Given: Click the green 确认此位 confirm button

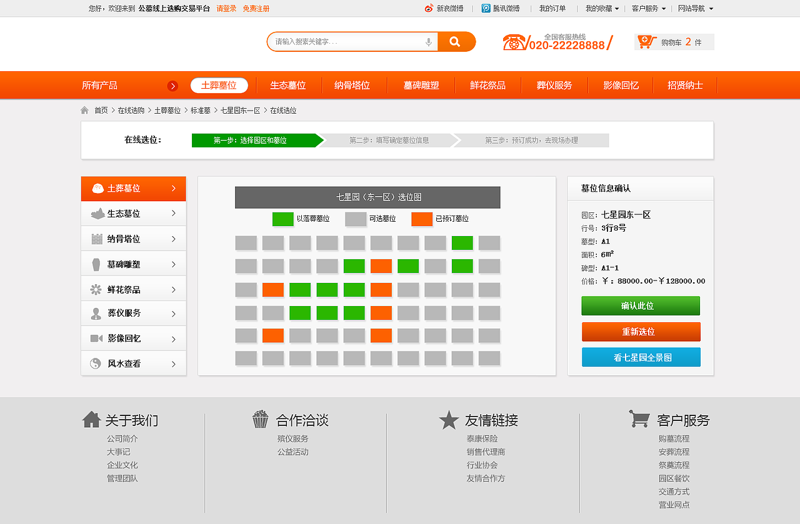Looking at the screenshot, I should point(641,305).
